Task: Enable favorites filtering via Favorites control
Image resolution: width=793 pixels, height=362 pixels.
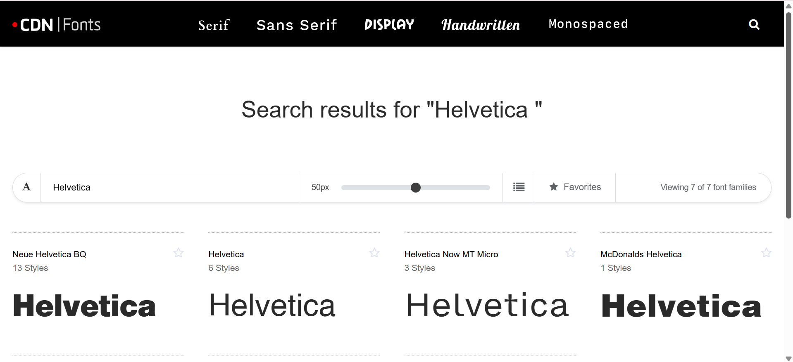Action: pyautogui.click(x=575, y=187)
